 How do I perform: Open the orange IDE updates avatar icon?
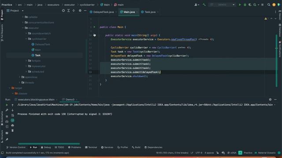[274, 5]
